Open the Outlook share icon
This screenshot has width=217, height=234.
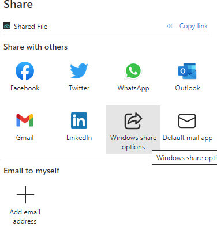(188, 71)
